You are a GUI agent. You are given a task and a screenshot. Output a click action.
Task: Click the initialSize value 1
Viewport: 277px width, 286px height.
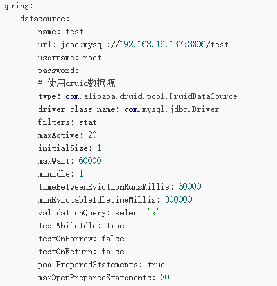(x=99, y=148)
